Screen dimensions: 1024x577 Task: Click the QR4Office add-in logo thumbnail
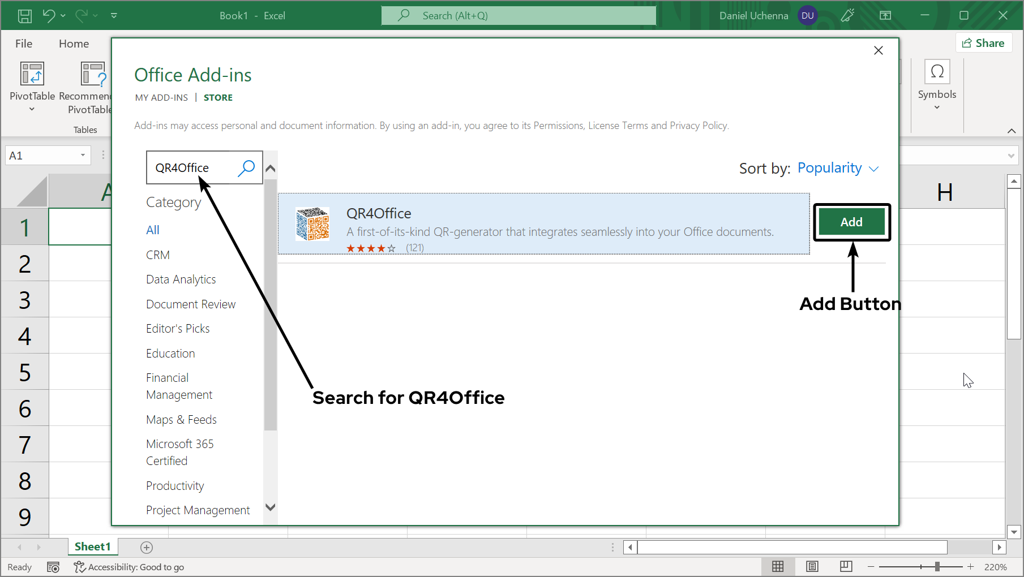coord(312,224)
